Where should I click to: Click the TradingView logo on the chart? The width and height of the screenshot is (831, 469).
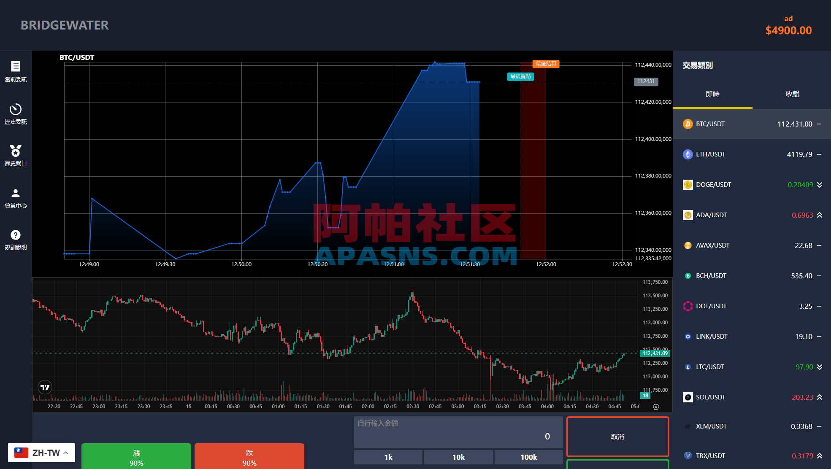coord(45,387)
